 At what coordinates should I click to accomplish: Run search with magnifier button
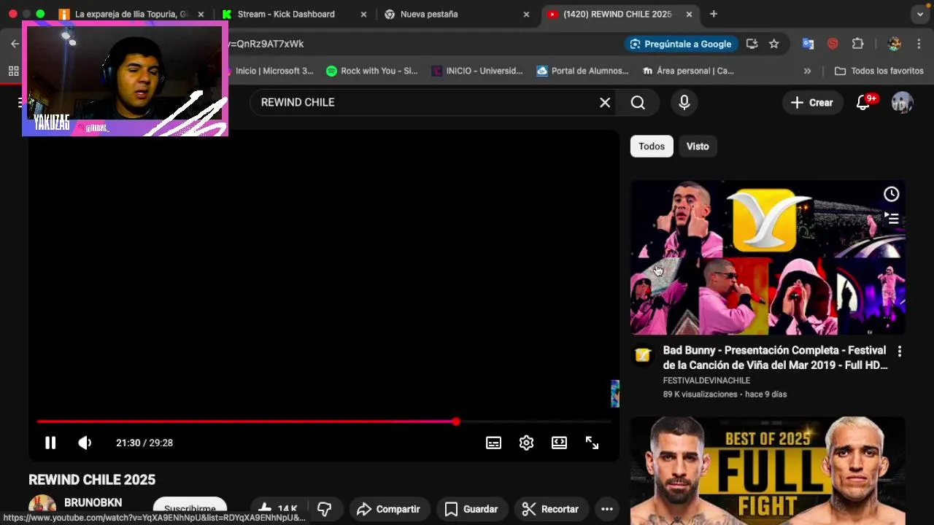coord(638,102)
